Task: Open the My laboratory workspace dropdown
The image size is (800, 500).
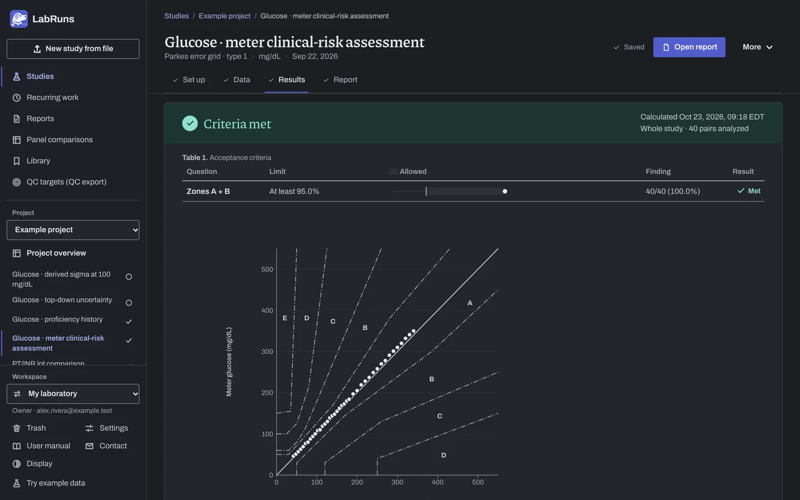Action: point(73,394)
